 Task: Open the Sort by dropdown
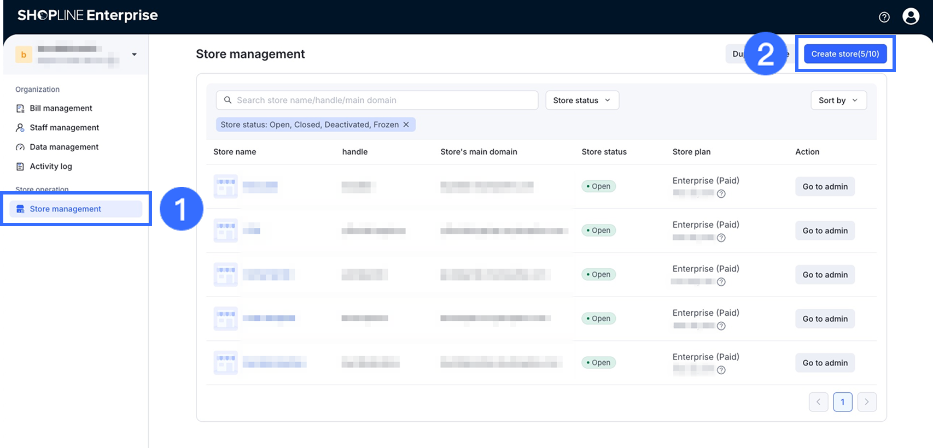click(x=838, y=101)
